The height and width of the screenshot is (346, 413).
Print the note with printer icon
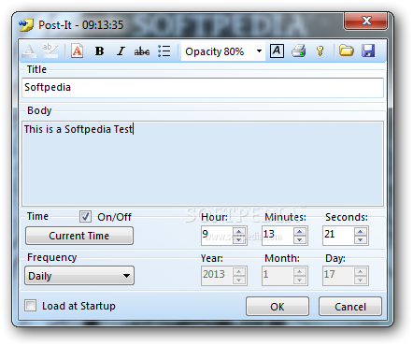pyautogui.click(x=298, y=50)
